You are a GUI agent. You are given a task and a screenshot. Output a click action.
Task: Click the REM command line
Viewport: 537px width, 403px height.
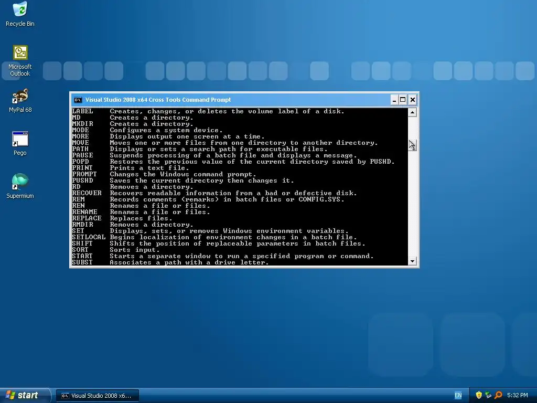coord(208,199)
